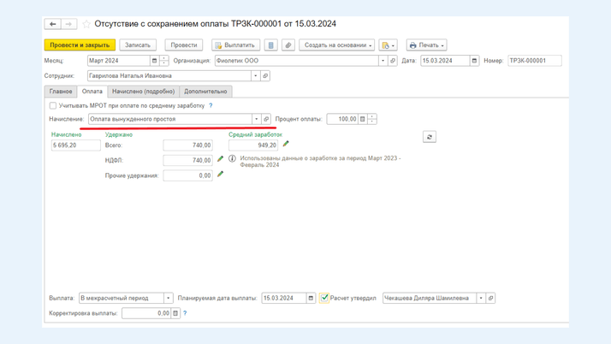Open calendar for Планируемая дата выплаты
Viewport: 611px width, 344px height.
tap(311, 298)
